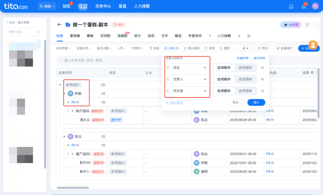Open 人员 filter dropdown
Viewport: 323px width, 195px height.
coord(121,48)
